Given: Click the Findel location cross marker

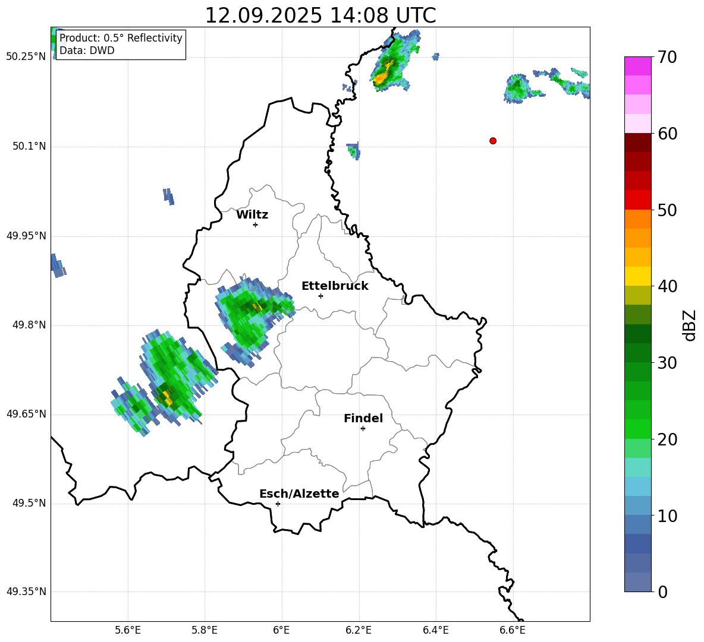Looking at the screenshot, I should (x=363, y=429).
